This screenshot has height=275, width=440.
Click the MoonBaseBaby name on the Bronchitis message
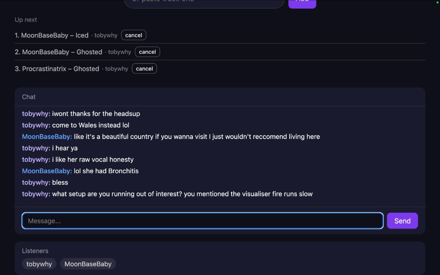[x=47, y=171]
